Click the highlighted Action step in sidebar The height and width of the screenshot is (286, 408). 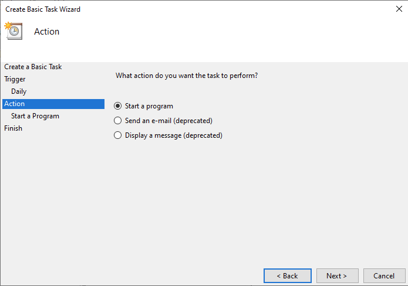[53, 104]
